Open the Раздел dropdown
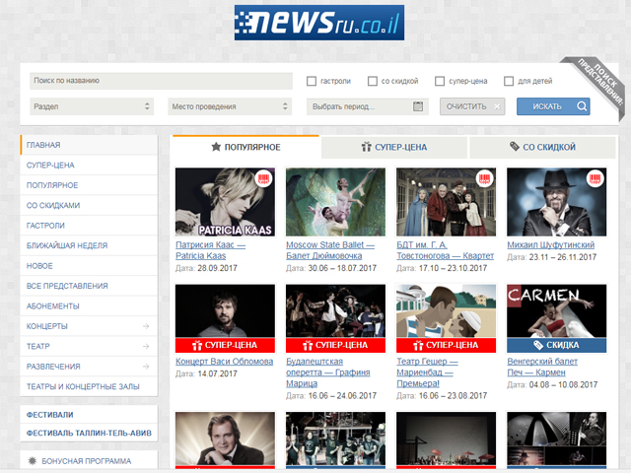Viewport: 631px width, 473px height. (x=92, y=106)
